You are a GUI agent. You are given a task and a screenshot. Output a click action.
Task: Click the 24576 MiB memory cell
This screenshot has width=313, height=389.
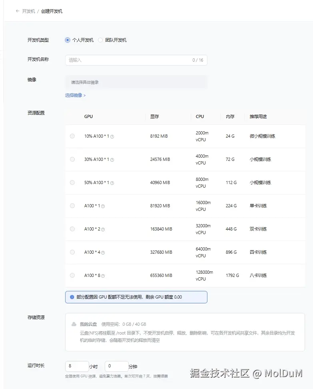coord(160,159)
